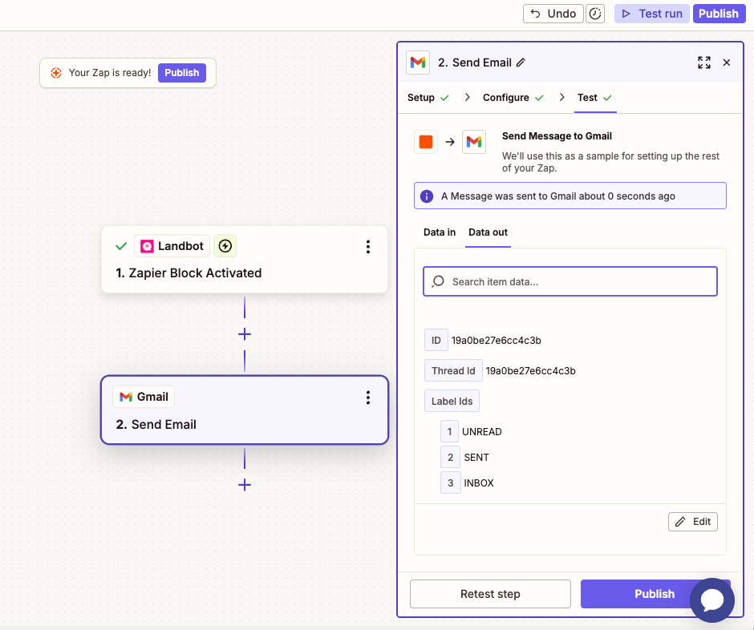Click the instant trigger lightning icon

click(225, 246)
